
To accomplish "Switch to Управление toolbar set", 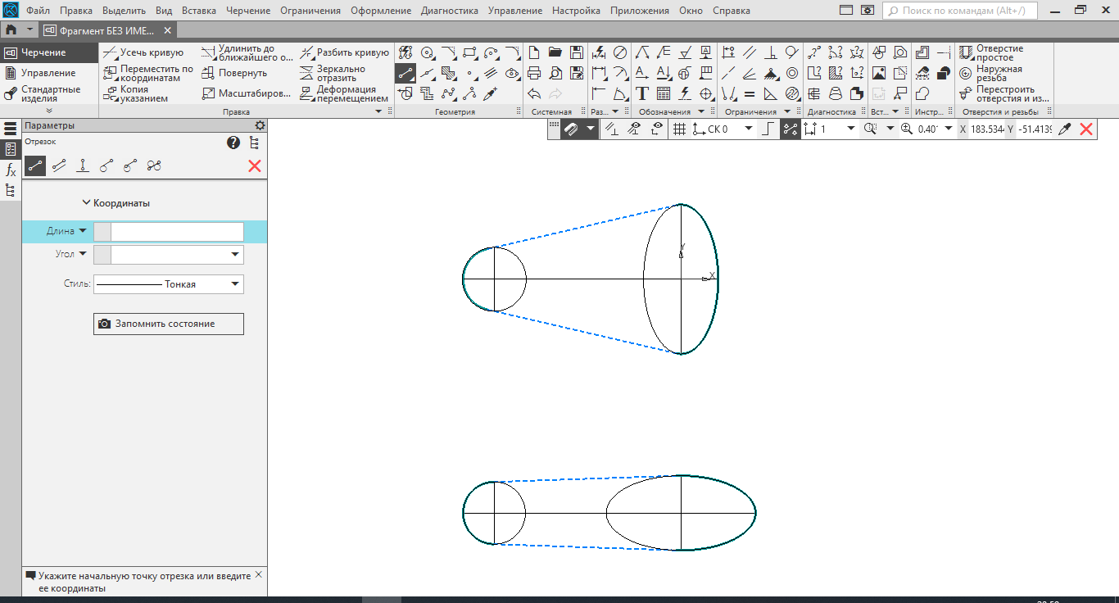I will pos(48,73).
